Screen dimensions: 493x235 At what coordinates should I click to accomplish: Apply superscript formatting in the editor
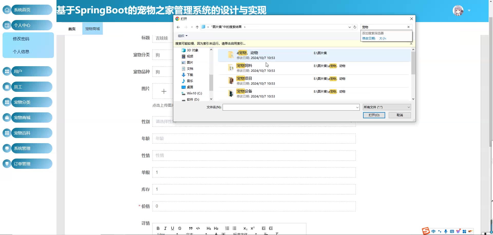[x=253, y=228]
